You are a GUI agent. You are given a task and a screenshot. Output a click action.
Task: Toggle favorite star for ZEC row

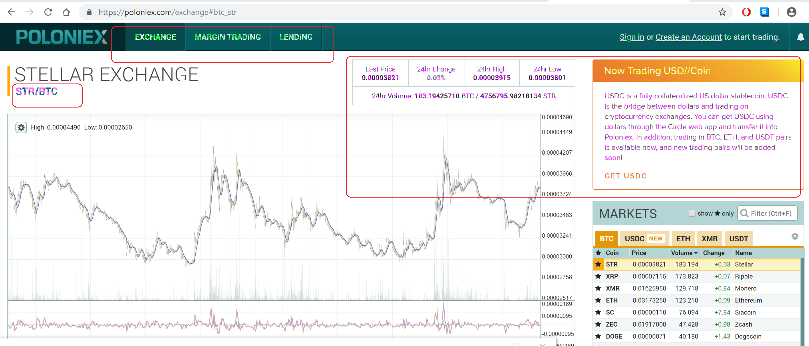[x=598, y=324]
